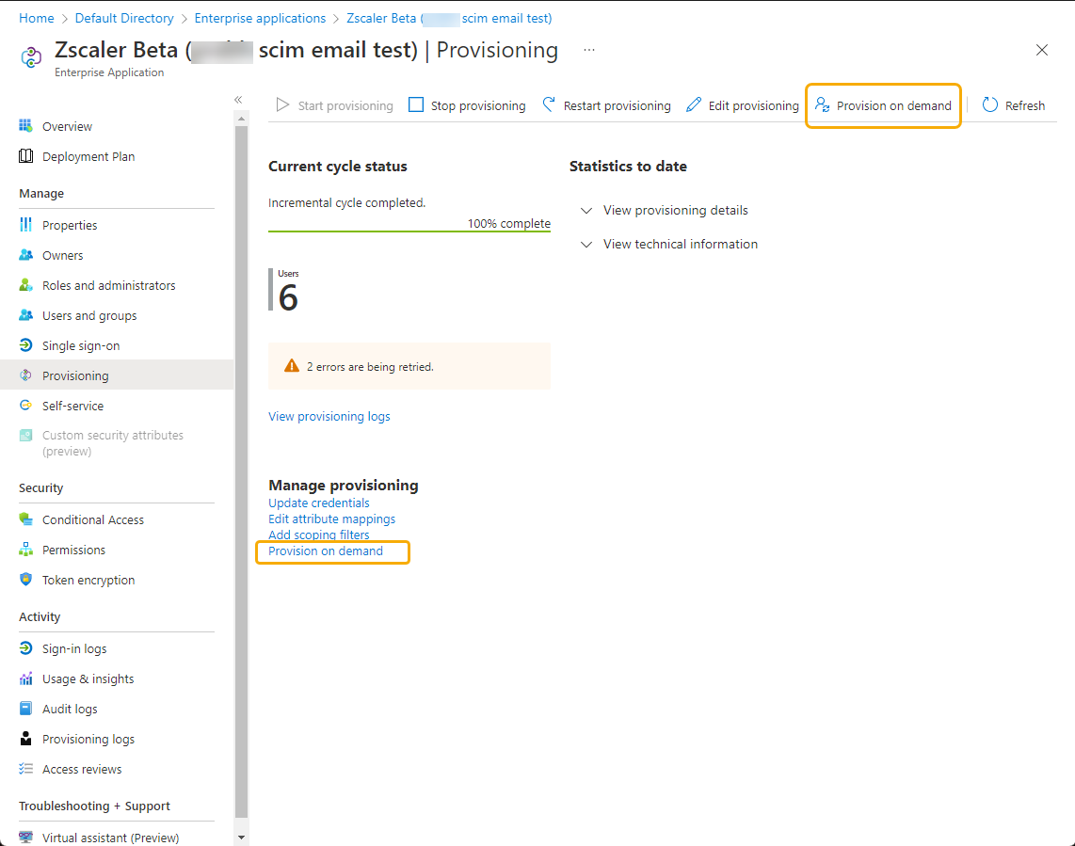This screenshot has width=1075, height=846.
Task: Collapse the left navigation pane
Action: [x=238, y=99]
